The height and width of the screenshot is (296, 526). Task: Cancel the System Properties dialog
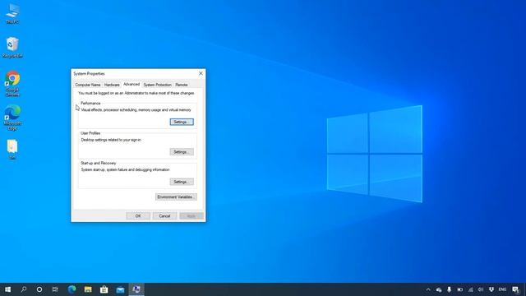(164, 215)
